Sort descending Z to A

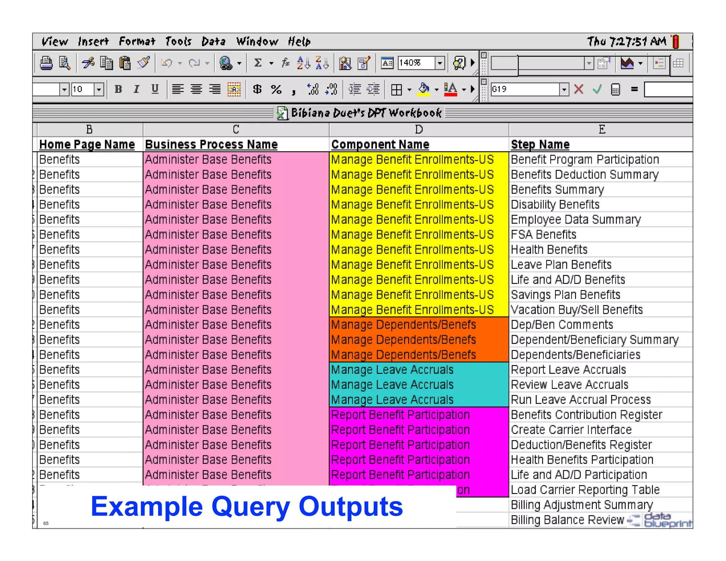point(322,63)
